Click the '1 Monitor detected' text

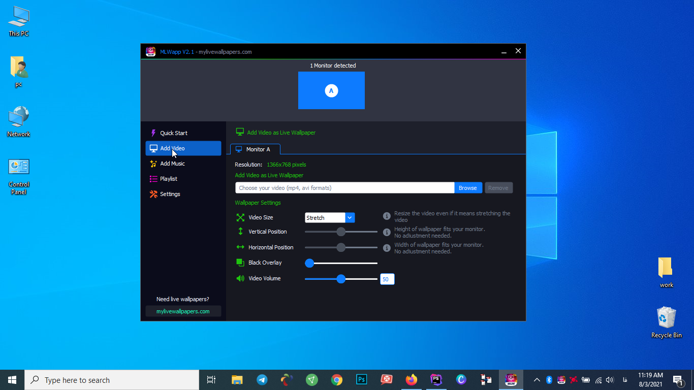pos(333,66)
